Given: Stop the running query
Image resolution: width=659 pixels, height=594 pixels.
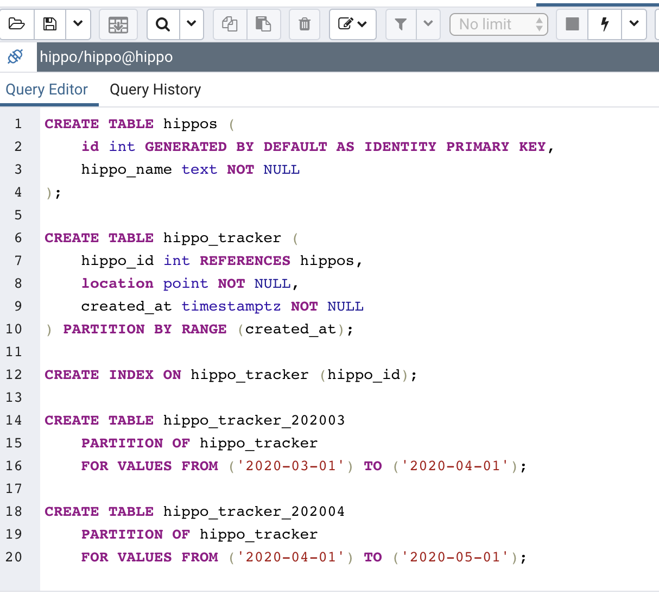Looking at the screenshot, I should [x=571, y=24].
